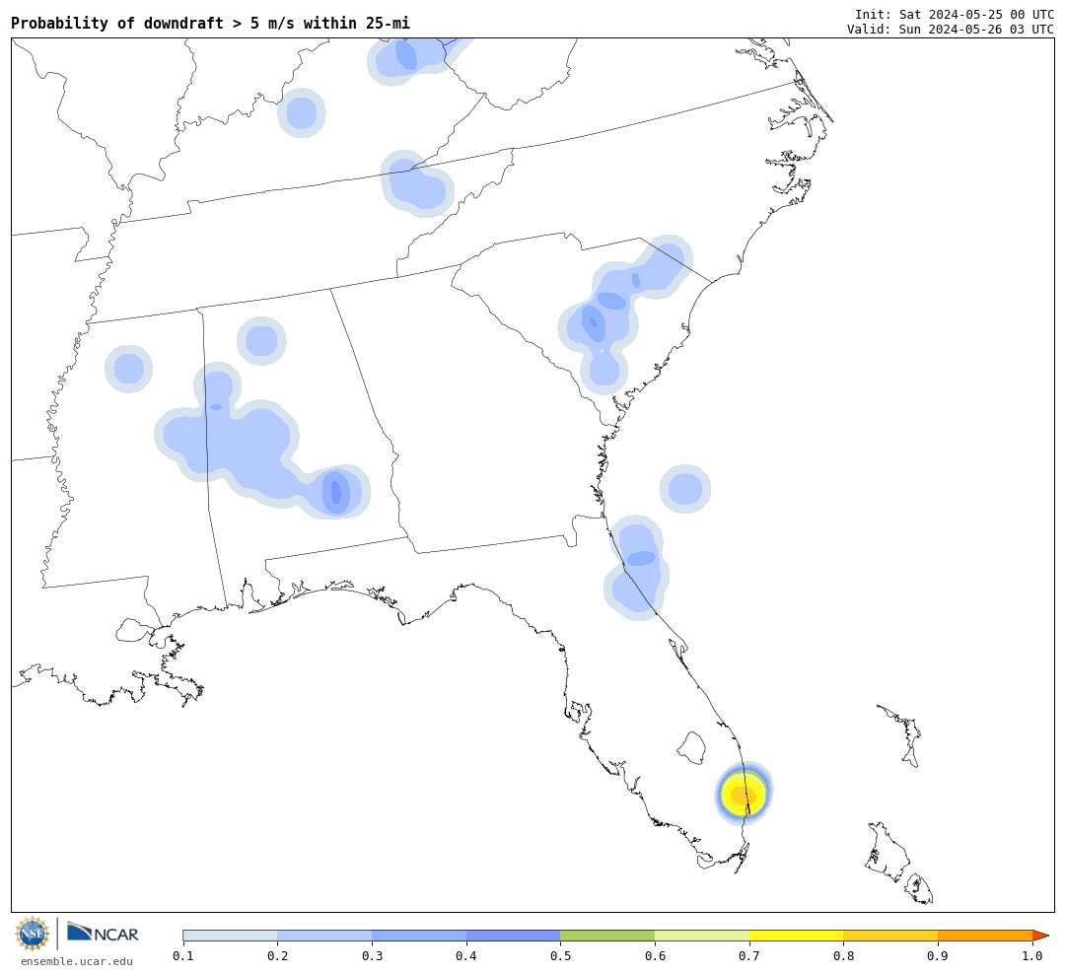This screenshot has width=1065, height=974.
Task: Click the 0.8–0.9 gold colorbar segment
Action: (891, 936)
